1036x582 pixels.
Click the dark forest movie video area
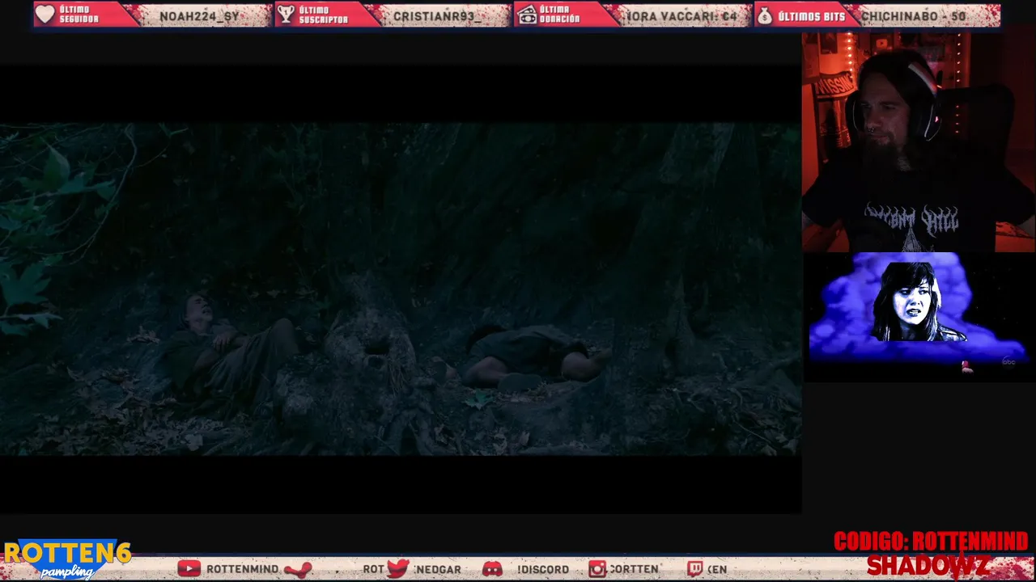pos(401,289)
